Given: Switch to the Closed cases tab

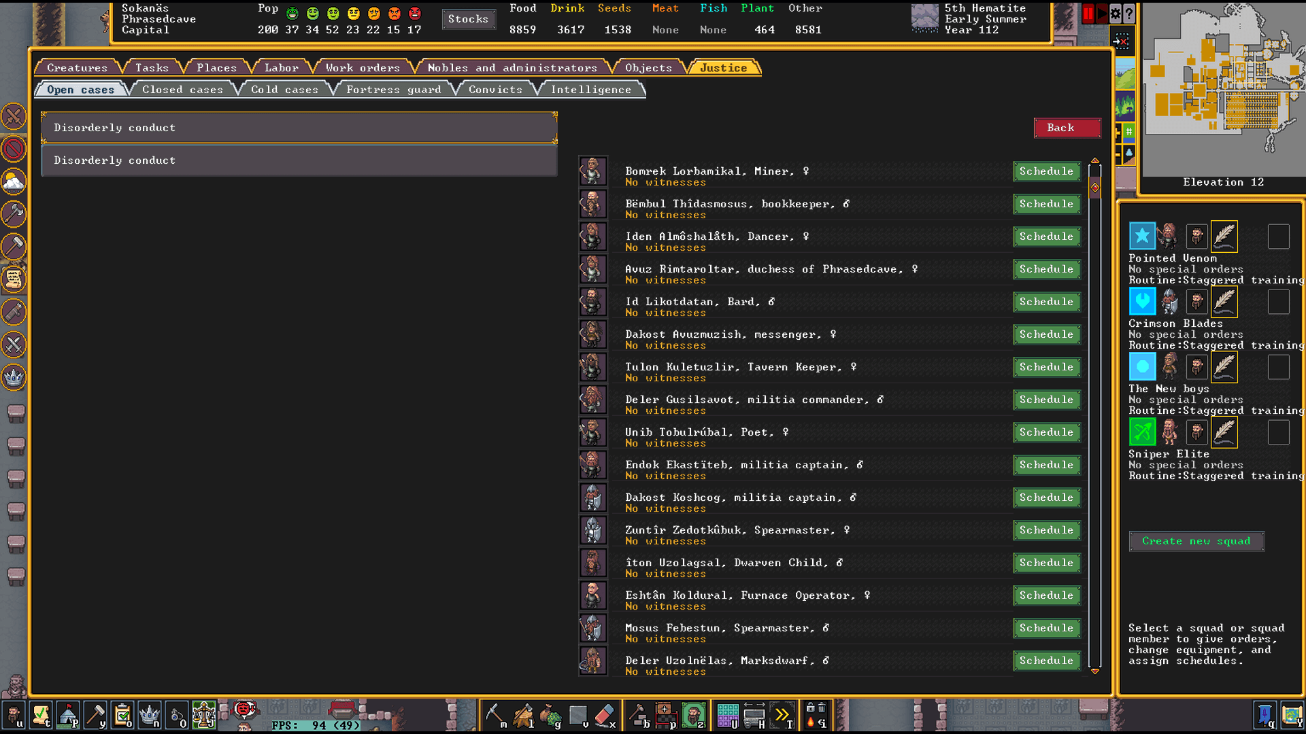Looking at the screenshot, I should click(x=182, y=90).
